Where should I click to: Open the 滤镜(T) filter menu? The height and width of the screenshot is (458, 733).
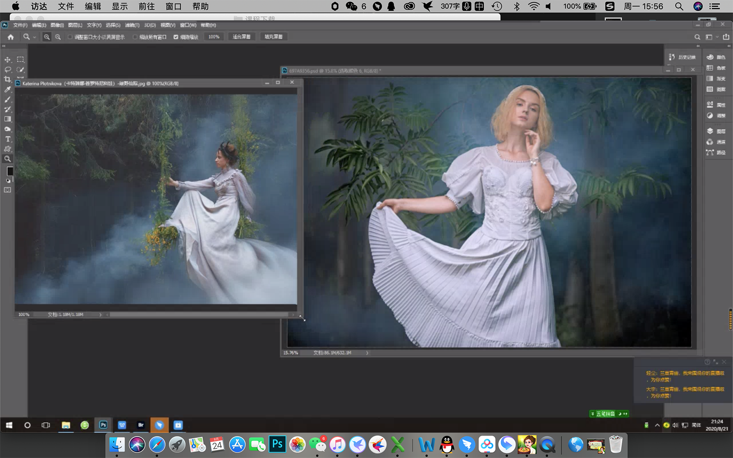[132, 25]
